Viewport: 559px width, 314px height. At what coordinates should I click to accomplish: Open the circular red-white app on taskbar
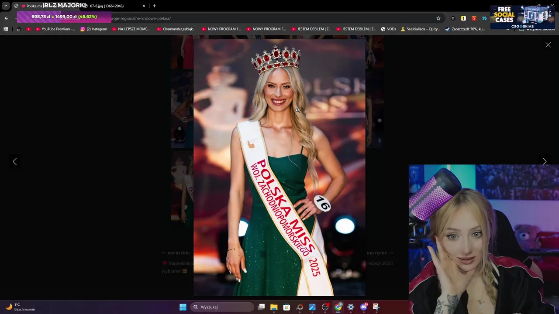[300, 307]
